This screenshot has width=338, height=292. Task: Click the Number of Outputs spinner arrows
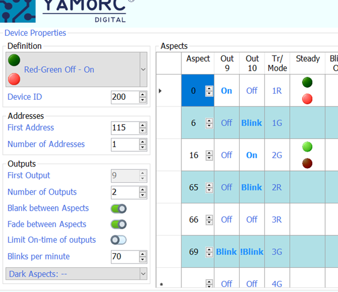coord(143,192)
